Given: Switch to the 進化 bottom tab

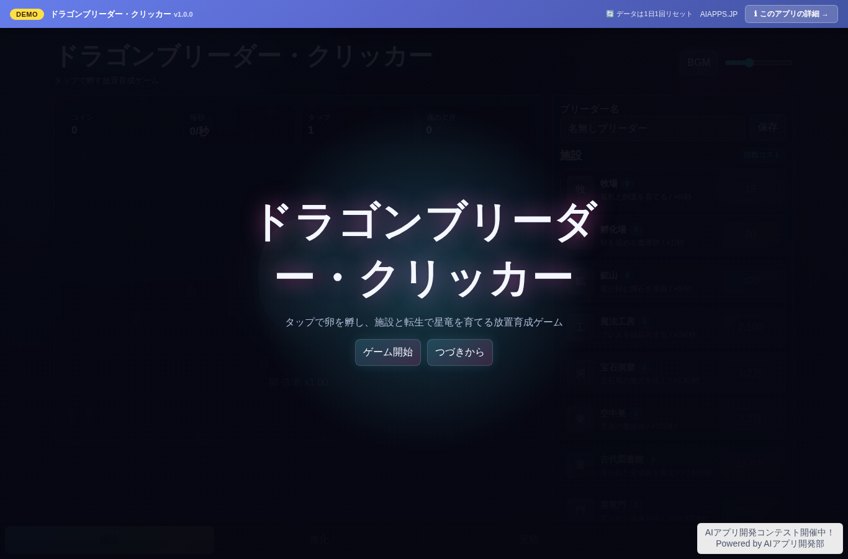Looking at the screenshot, I should pos(319,540).
